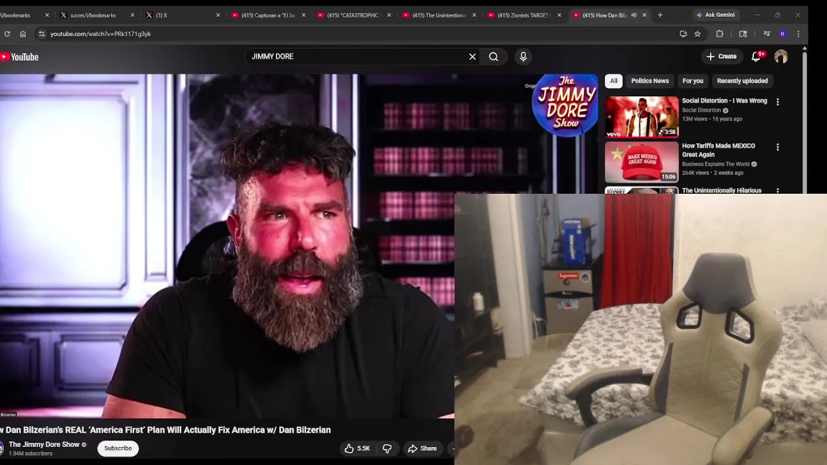The height and width of the screenshot is (465, 827).
Task: Select Recently uploaded filter chip
Action: 742,81
